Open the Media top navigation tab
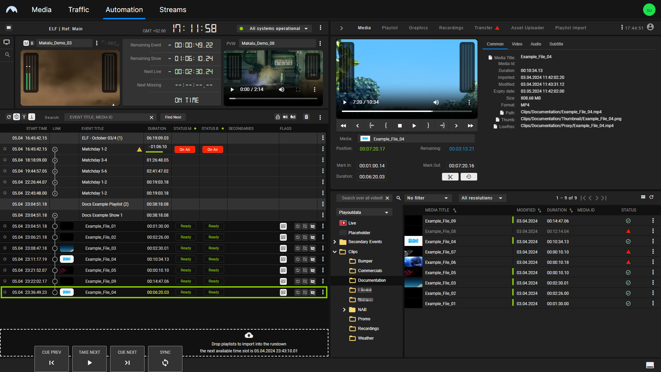This screenshot has height=372, width=661. tap(42, 10)
